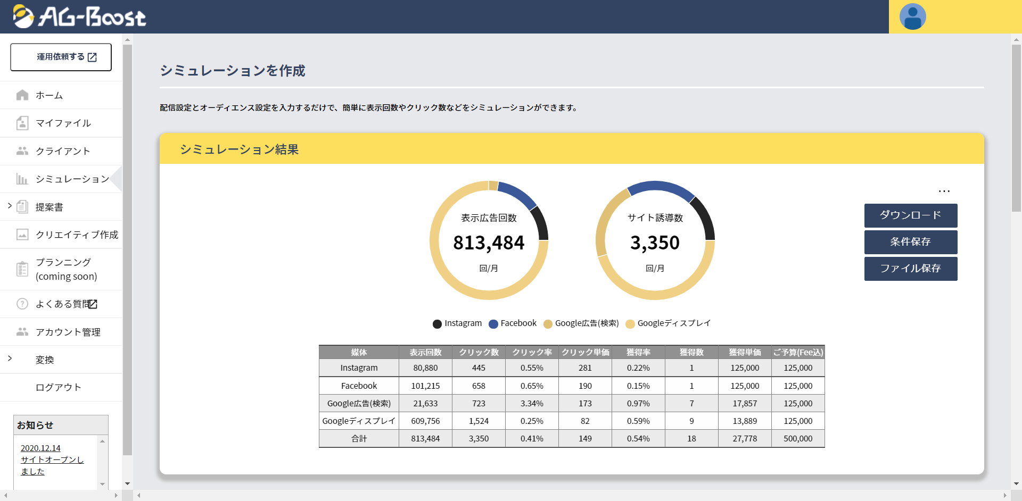The image size is (1022, 501).
Task: Open アカウント管理 menu item
Action: [x=68, y=332]
